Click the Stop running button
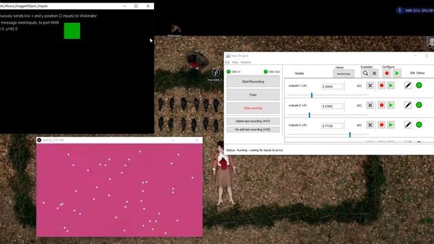This screenshot has width=434, height=244. pos(253,108)
